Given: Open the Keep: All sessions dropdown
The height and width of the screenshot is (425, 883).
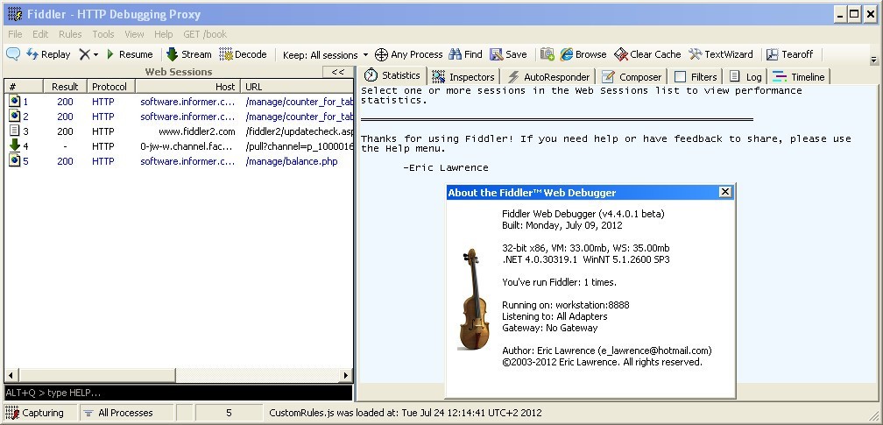Looking at the screenshot, I should pyautogui.click(x=325, y=54).
